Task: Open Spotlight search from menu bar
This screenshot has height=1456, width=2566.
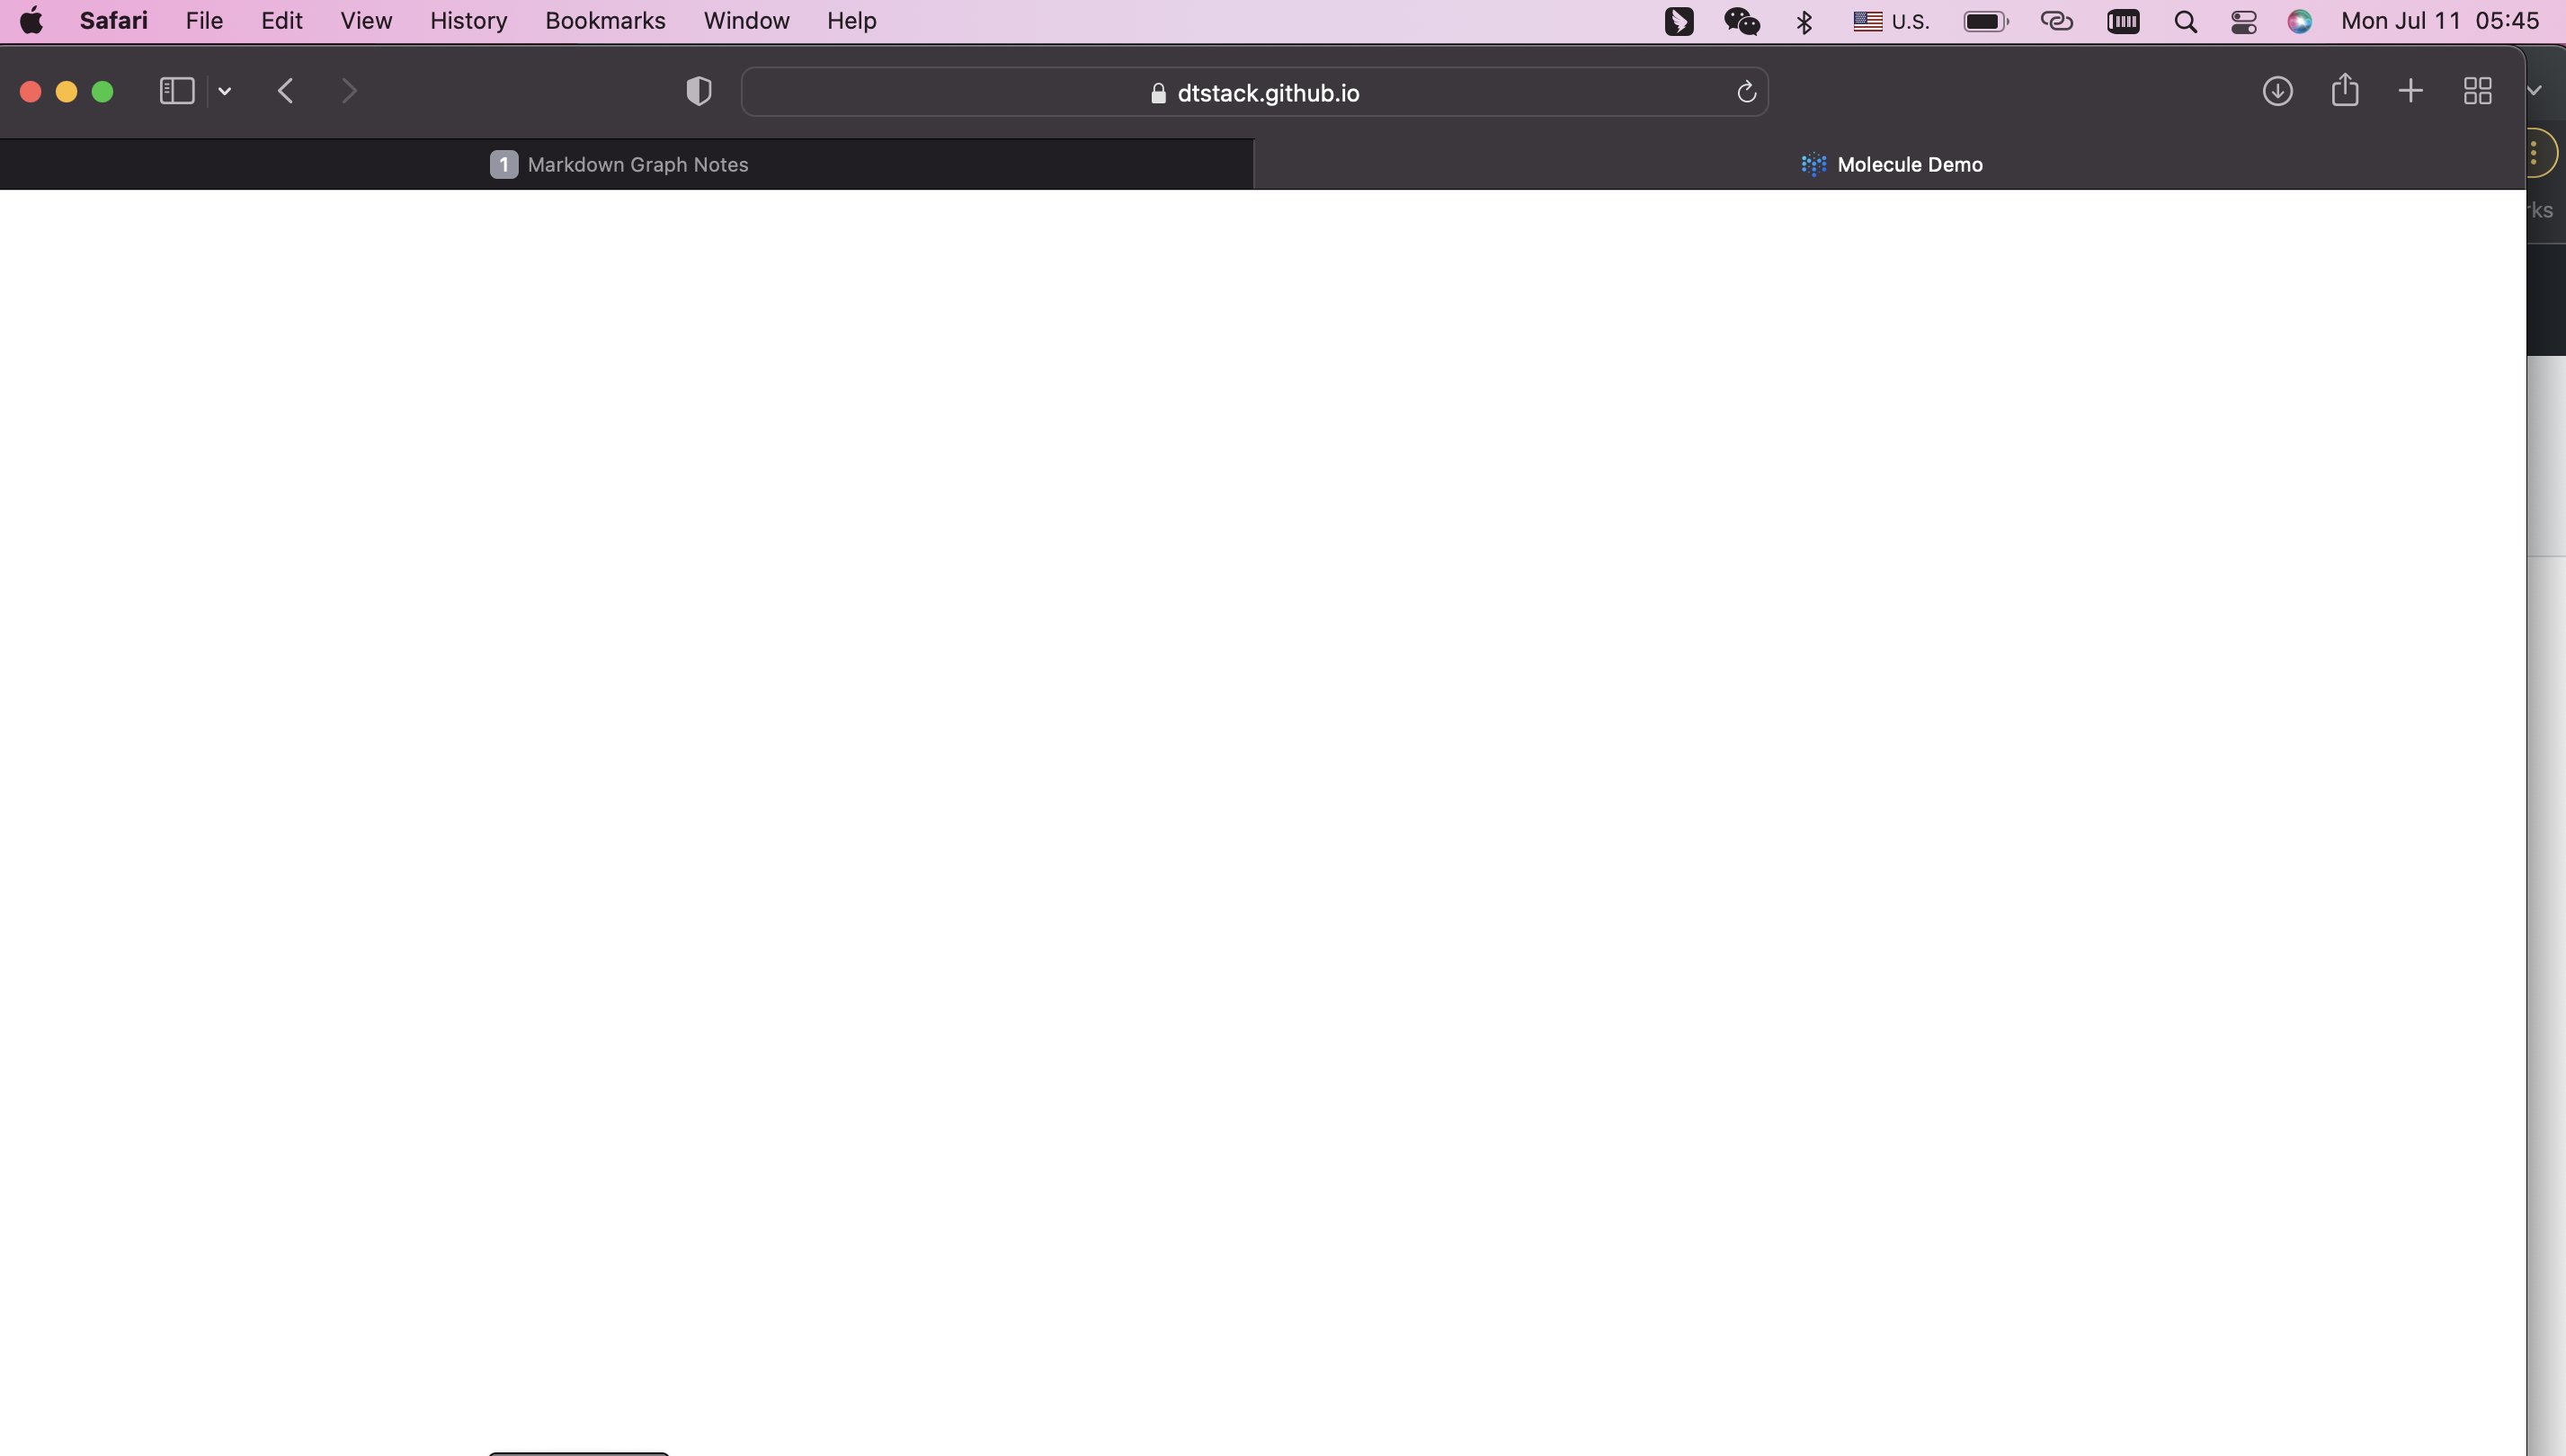Action: click(2187, 21)
